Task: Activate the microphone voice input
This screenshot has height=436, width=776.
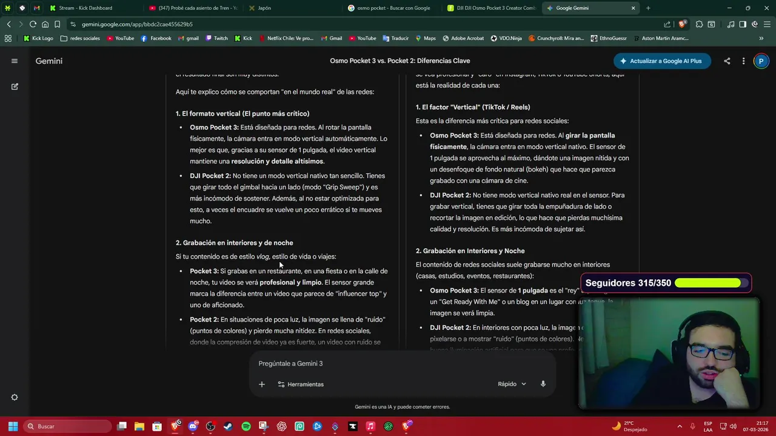Action: (543, 384)
